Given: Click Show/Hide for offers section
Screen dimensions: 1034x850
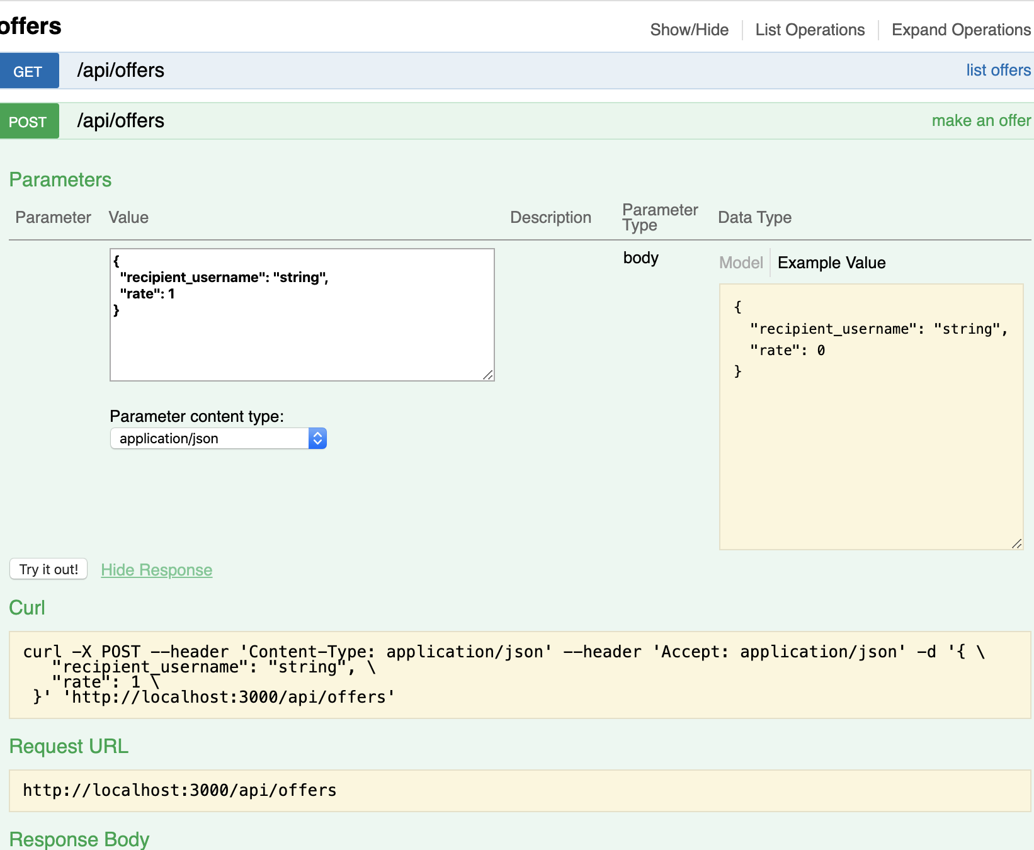Looking at the screenshot, I should click(x=689, y=30).
